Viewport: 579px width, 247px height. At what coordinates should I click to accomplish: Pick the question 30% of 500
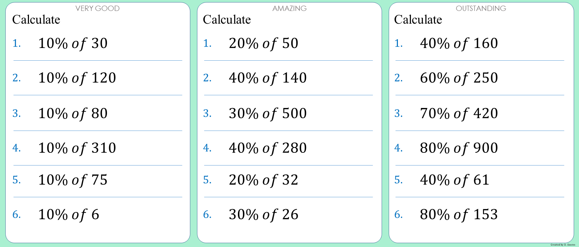pyautogui.click(x=268, y=114)
